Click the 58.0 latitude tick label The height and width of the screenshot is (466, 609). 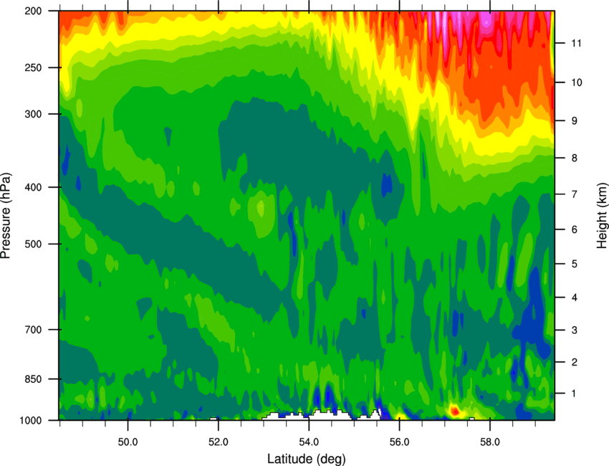click(490, 442)
